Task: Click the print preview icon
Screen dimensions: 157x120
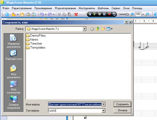Action: pos(34,14)
